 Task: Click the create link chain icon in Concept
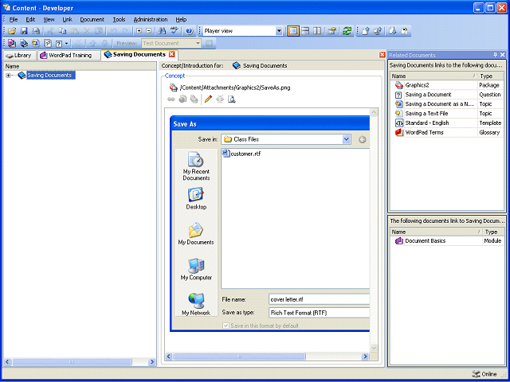(171, 99)
